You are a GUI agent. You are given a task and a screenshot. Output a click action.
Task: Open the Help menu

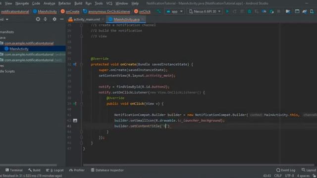135,3
